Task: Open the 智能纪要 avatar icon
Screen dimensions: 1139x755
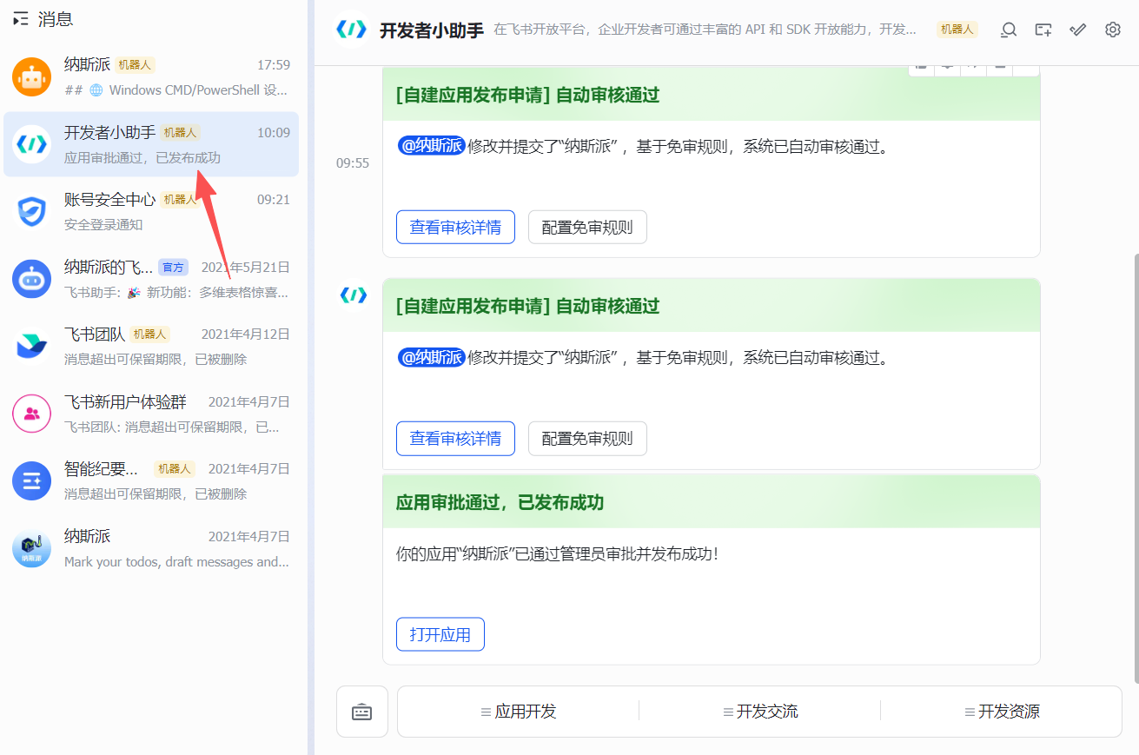Action: click(32, 480)
